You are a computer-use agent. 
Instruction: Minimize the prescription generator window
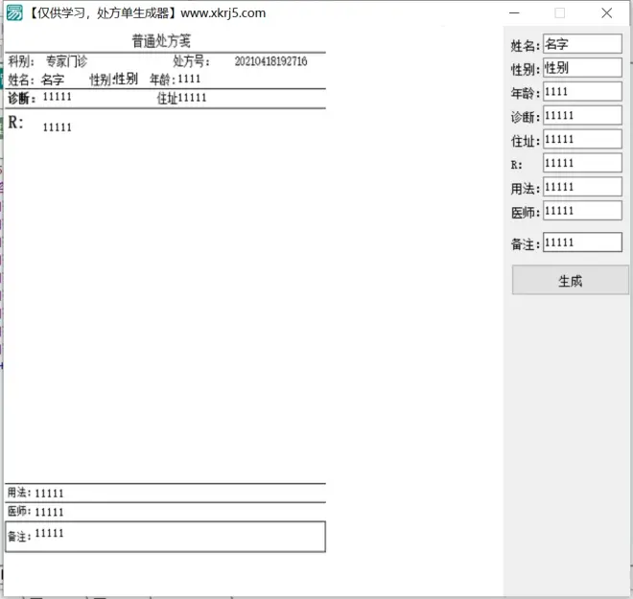515,13
